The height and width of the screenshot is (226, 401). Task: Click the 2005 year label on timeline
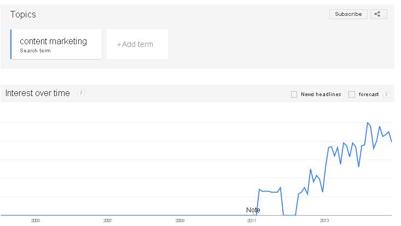pyautogui.click(x=36, y=221)
